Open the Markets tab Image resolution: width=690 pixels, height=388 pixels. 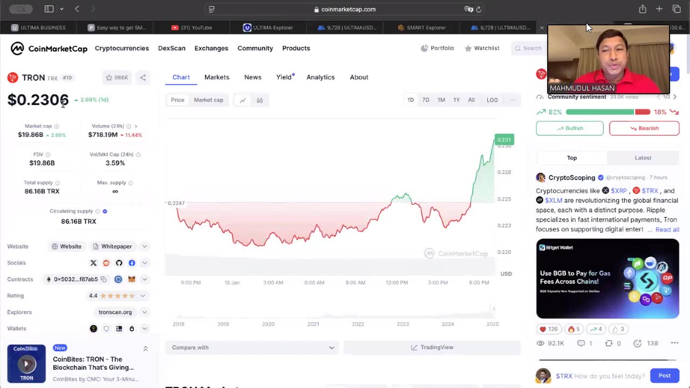click(217, 78)
